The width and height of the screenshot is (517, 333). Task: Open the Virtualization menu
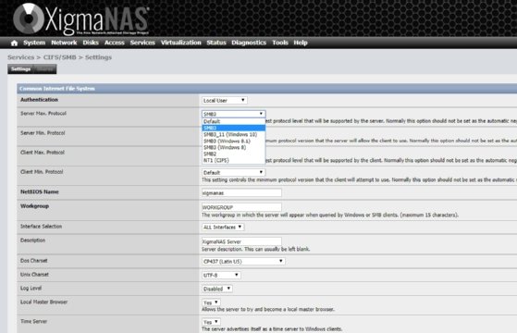[x=181, y=43]
